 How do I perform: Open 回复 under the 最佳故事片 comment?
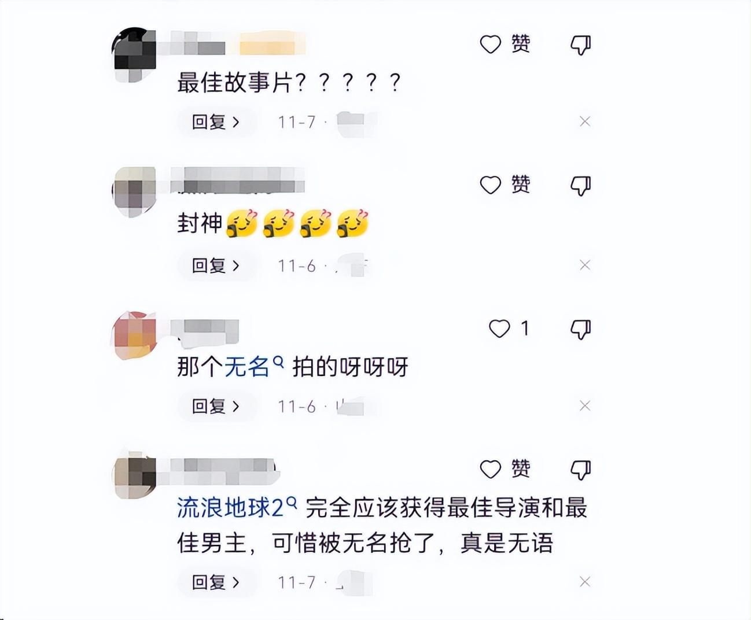coord(216,122)
